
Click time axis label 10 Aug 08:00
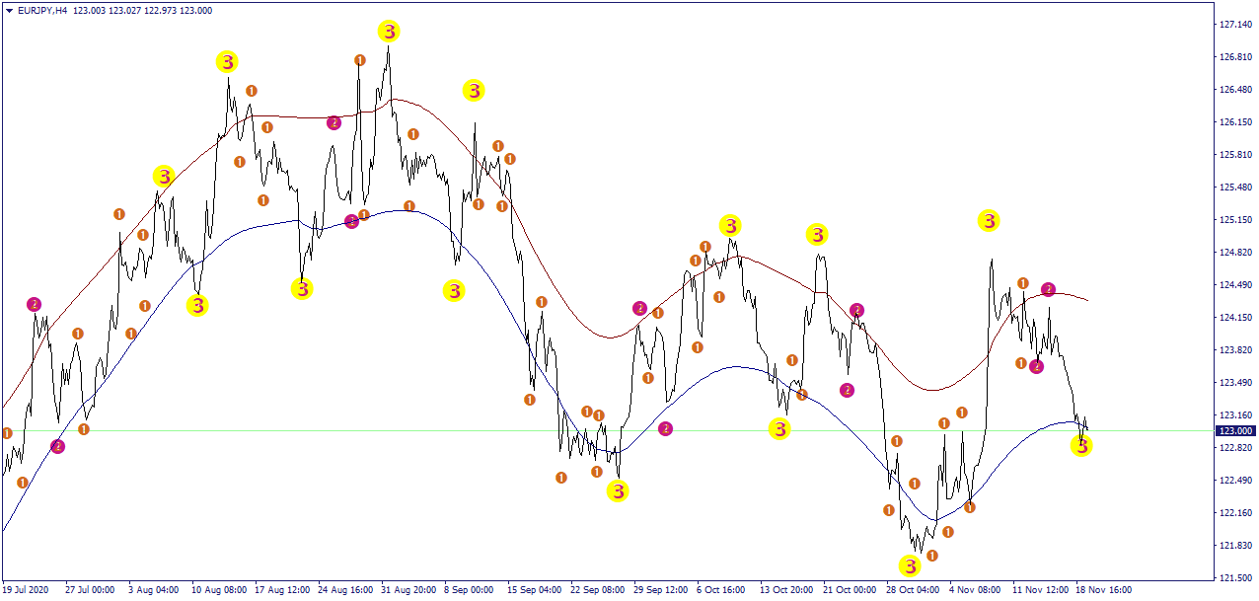(x=219, y=590)
